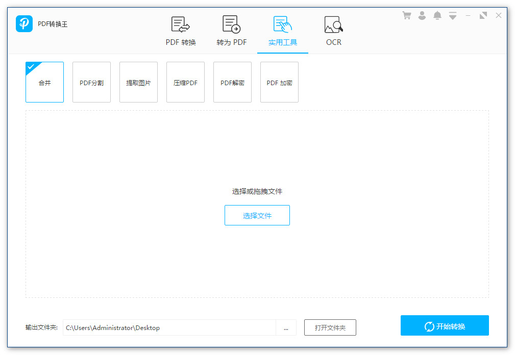Select the 提取图片 tool

[139, 83]
